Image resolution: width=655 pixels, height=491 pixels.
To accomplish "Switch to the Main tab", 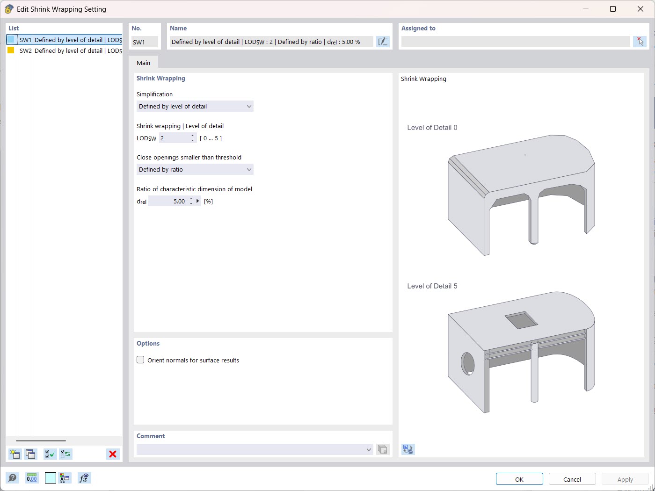I will pyautogui.click(x=144, y=62).
